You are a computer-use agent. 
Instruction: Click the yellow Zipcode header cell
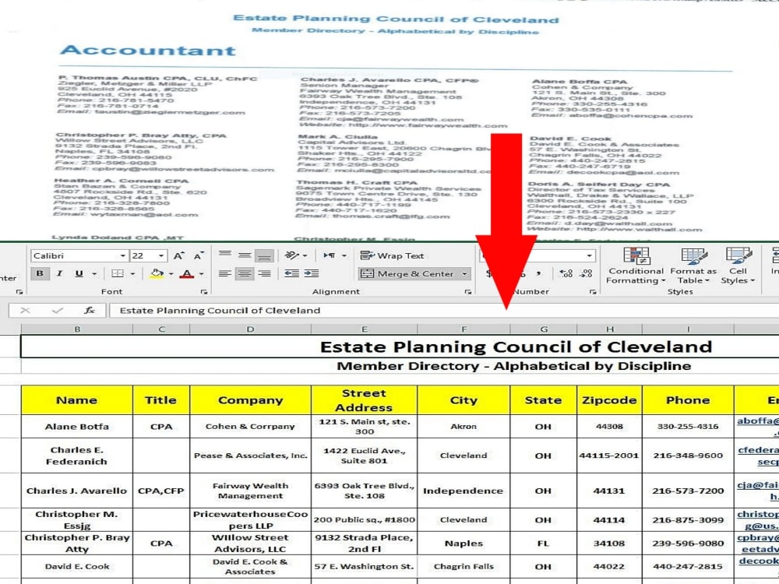click(610, 400)
